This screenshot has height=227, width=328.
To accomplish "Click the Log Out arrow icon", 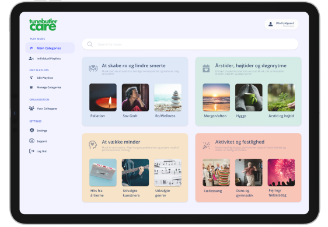I will 32,151.
